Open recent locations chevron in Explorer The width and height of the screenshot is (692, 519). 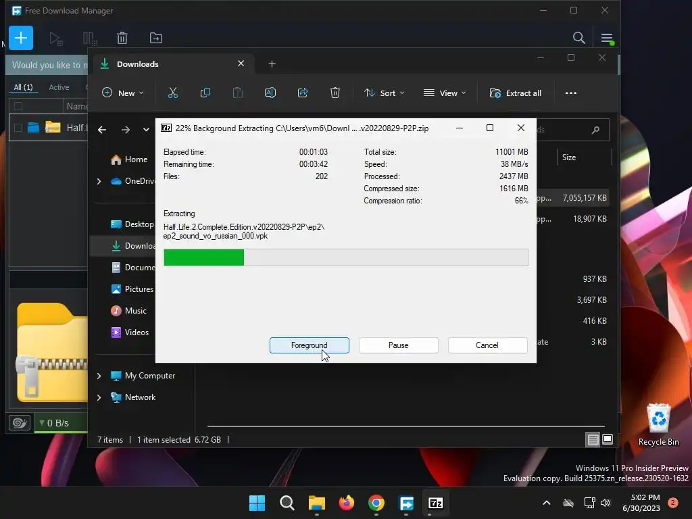(146, 130)
